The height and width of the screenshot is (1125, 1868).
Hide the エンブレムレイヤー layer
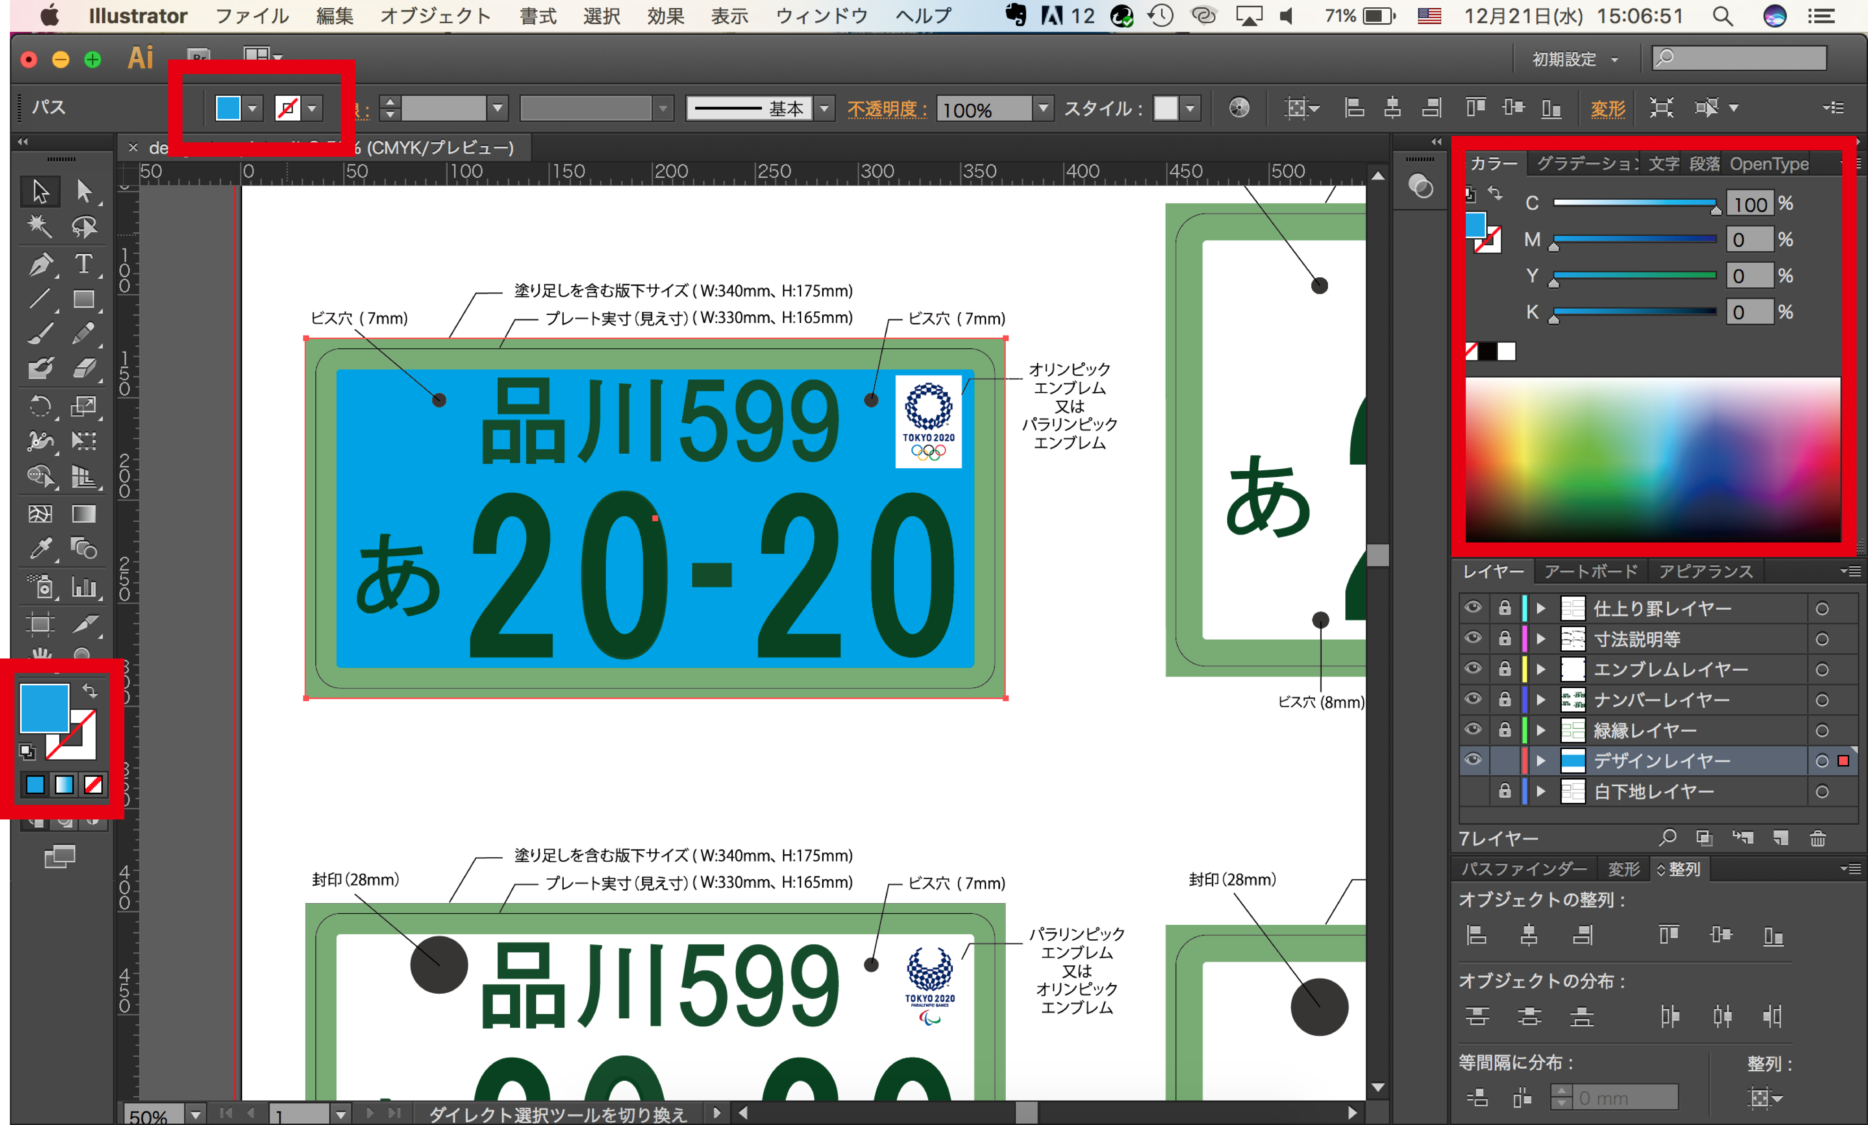[x=1473, y=669]
